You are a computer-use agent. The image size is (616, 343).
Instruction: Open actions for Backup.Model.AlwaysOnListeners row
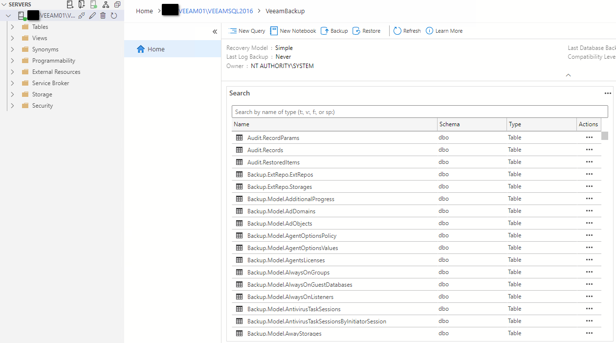(589, 297)
